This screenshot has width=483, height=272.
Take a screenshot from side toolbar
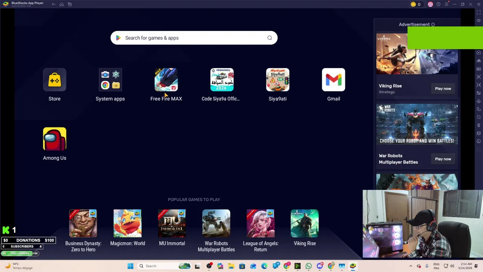(x=479, y=77)
